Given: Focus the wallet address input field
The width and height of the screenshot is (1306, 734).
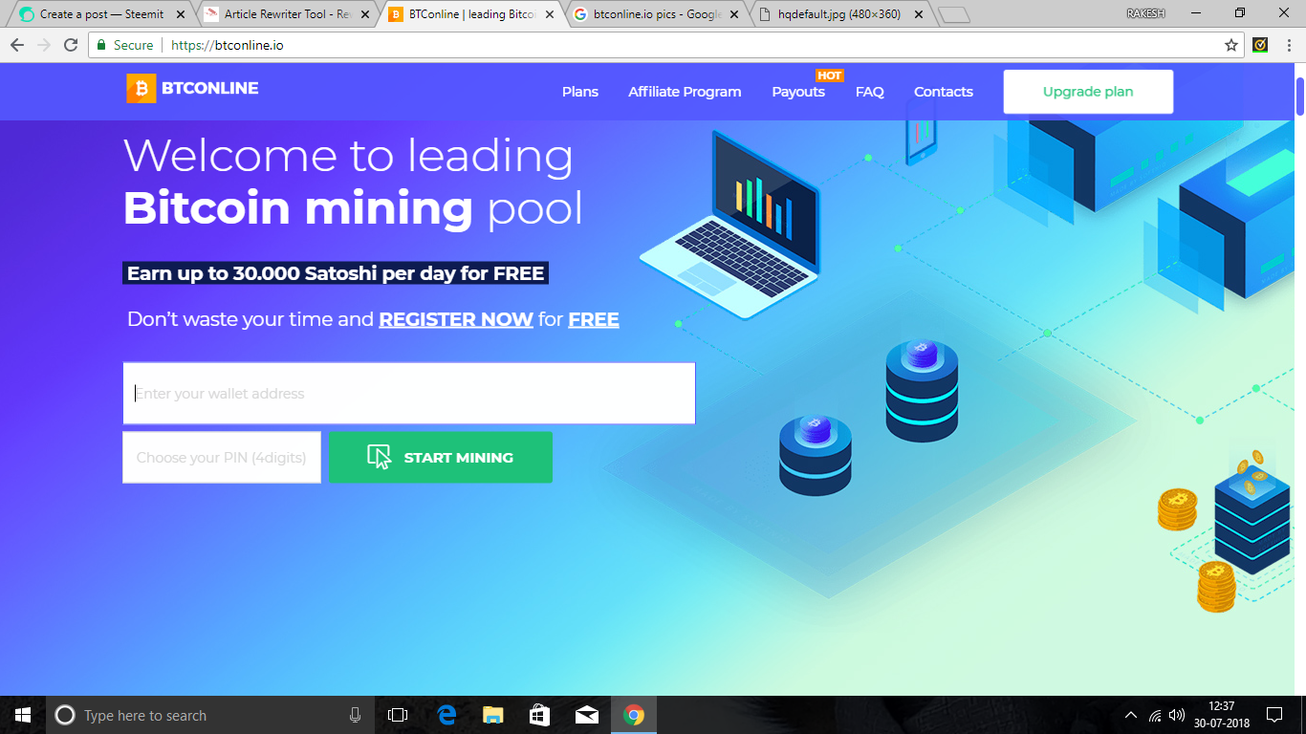Looking at the screenshot, I should tap(409, 393).
